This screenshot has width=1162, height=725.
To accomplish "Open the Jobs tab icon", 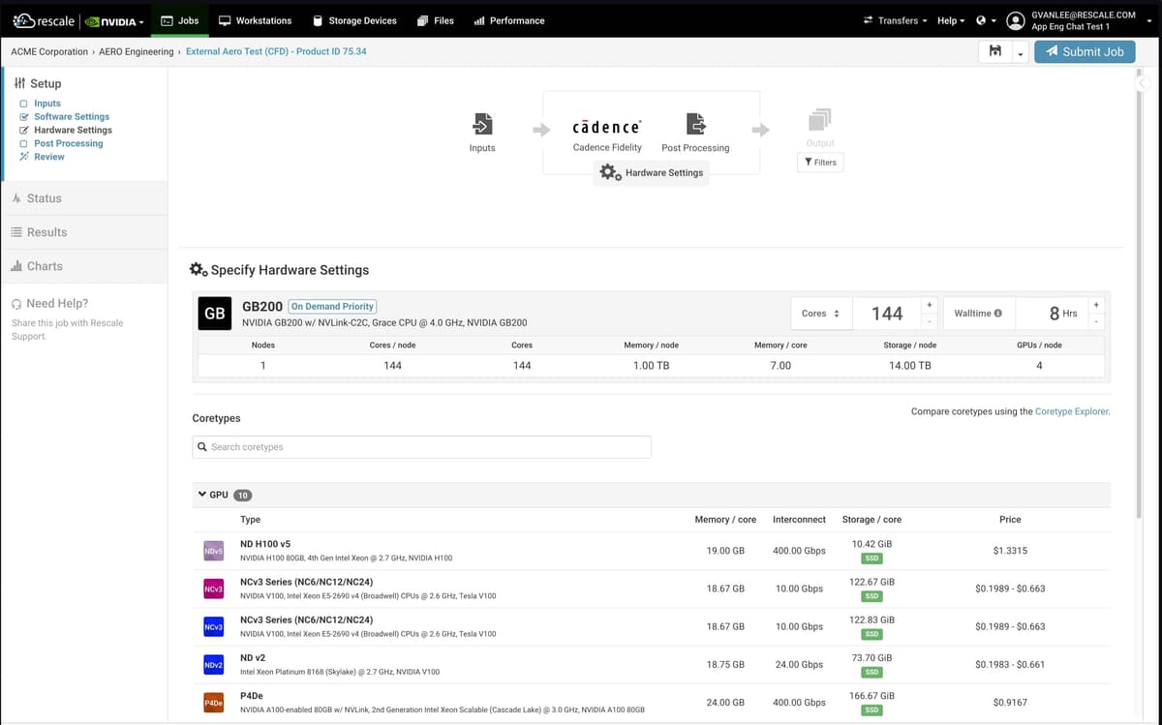I will coord(167,20).
